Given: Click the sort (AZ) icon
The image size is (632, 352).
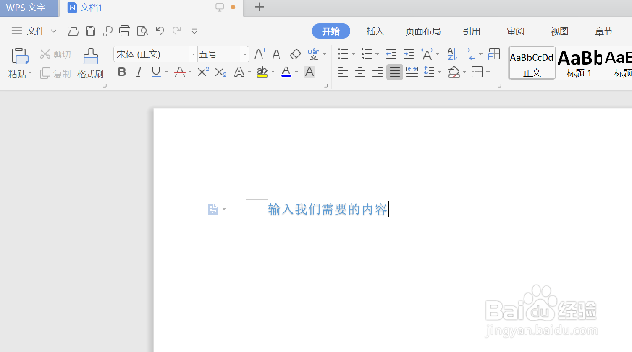Looking at the screenshot, I should (451, 54).
